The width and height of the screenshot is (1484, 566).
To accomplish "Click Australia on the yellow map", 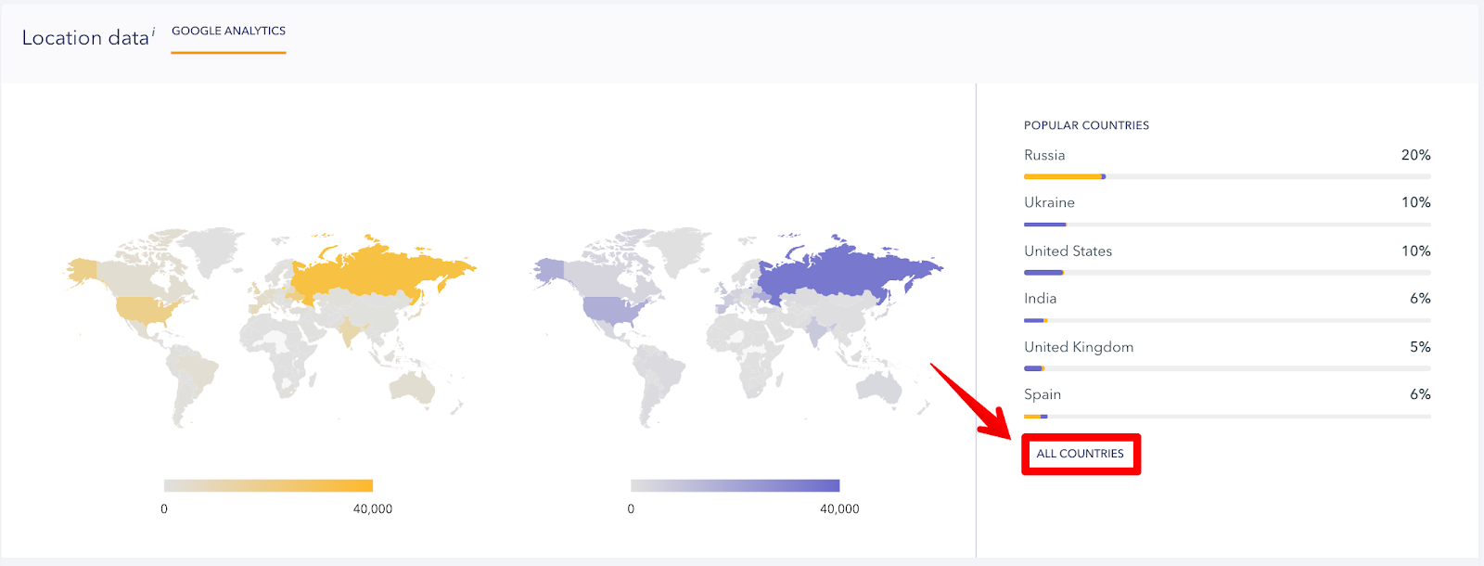I will (x=412, y=387).
